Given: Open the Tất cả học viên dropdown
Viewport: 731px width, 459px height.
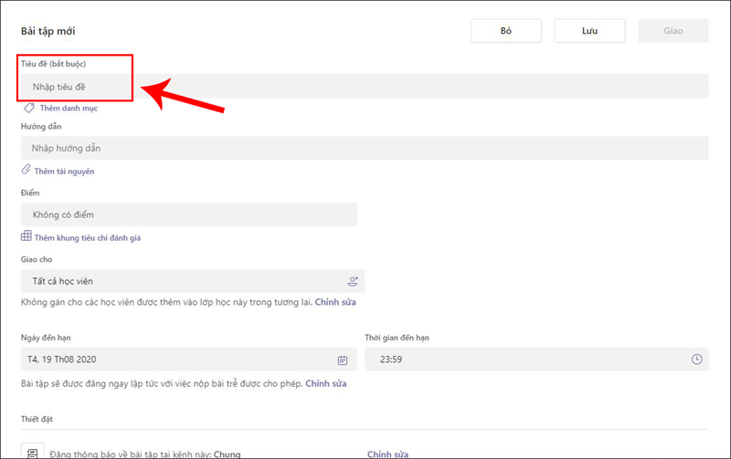Looking at the screenshot, I should pos(183,281).
